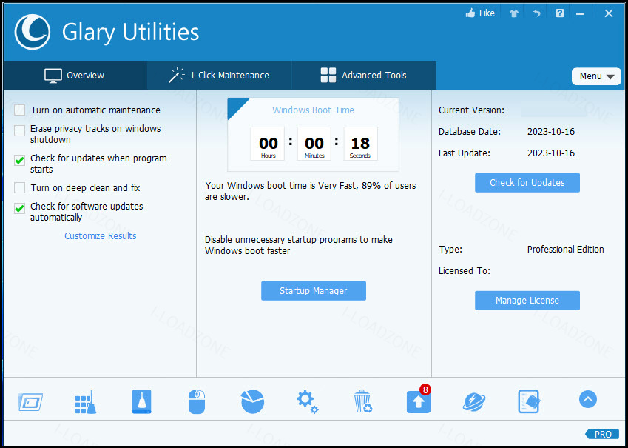
Task: Uncheck Check for software updates automatically
Action: (20, 209)
